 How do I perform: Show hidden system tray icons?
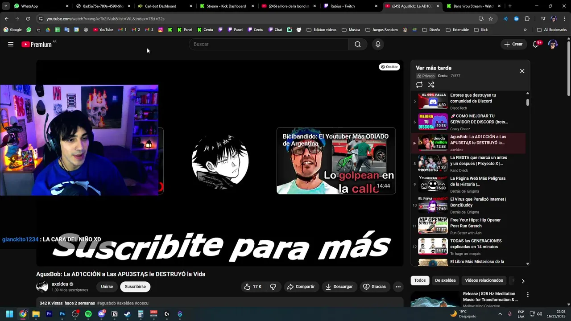(500, 314)
